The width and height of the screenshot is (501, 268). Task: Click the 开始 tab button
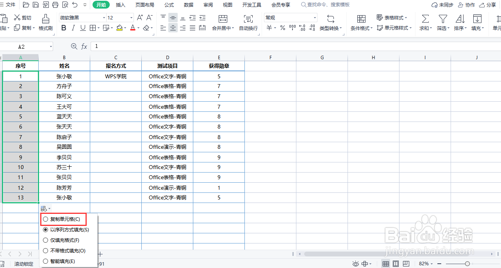101,5
